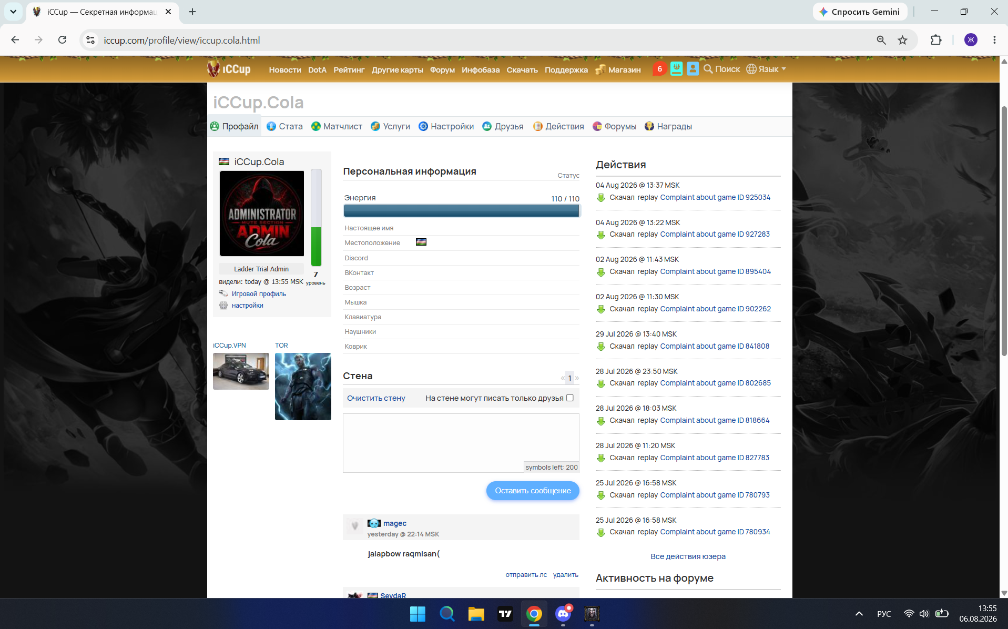Expand the Язык language dropdown
The width and height of the screenshot is (1008, 629).
click(x=766, y=69)
